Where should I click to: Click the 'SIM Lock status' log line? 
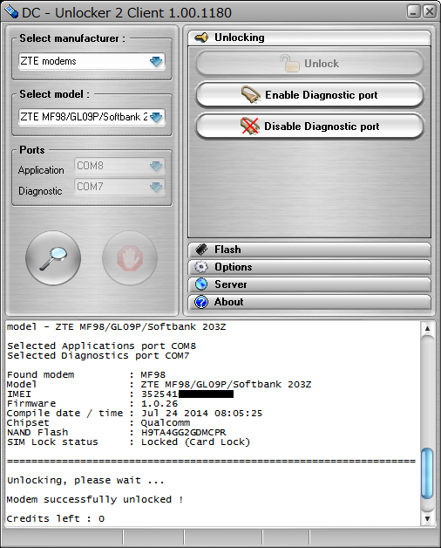[128, 442]
